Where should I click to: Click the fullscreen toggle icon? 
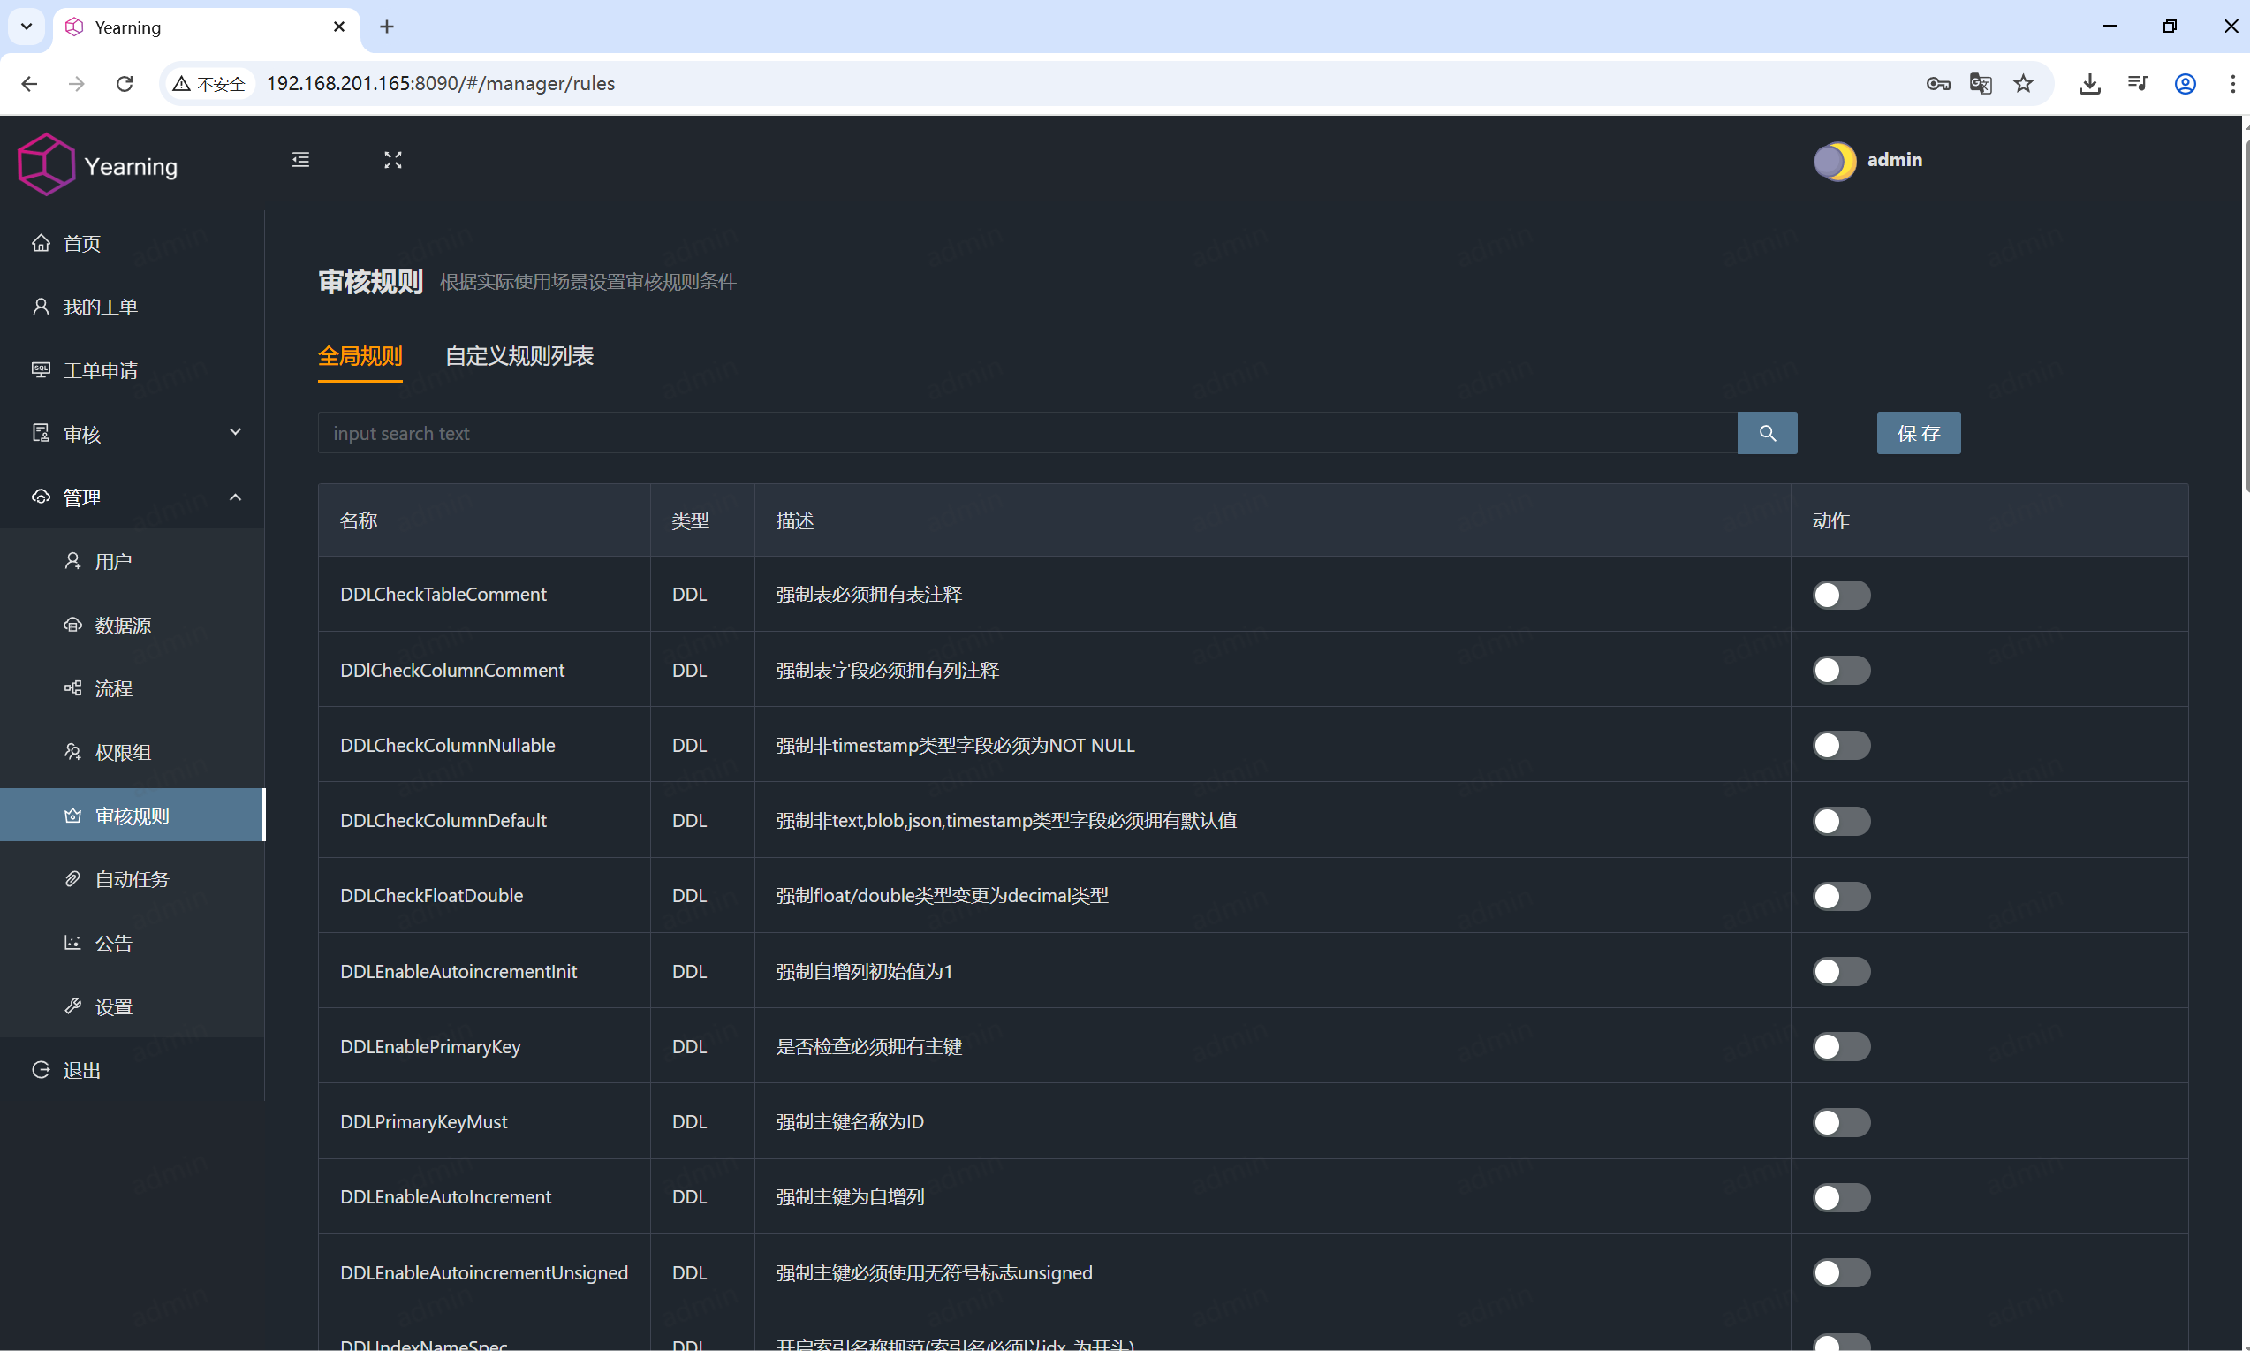(x=392, y=160)
